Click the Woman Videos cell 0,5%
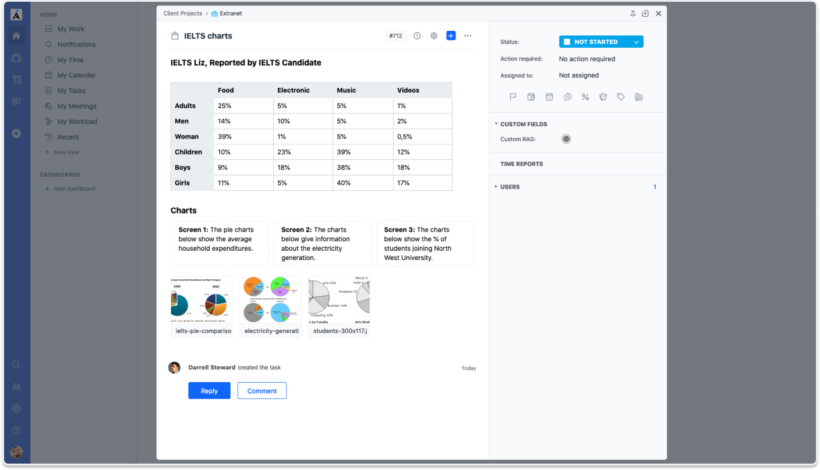 [422, 137]
